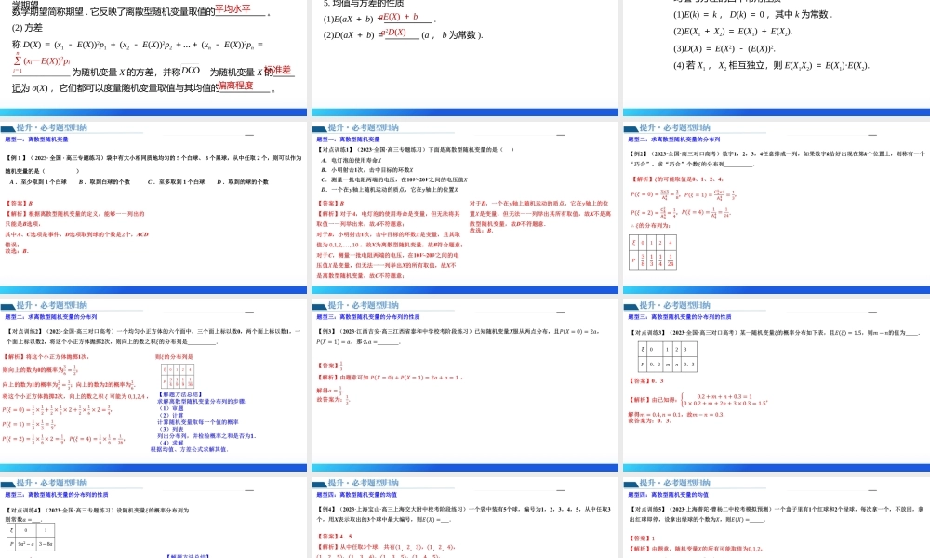Image resolution: width=930 pixels, height=558 pixels.
Task: Click the line (3)D(X) = E(X²) − (E(X))²
Action: 724,48
